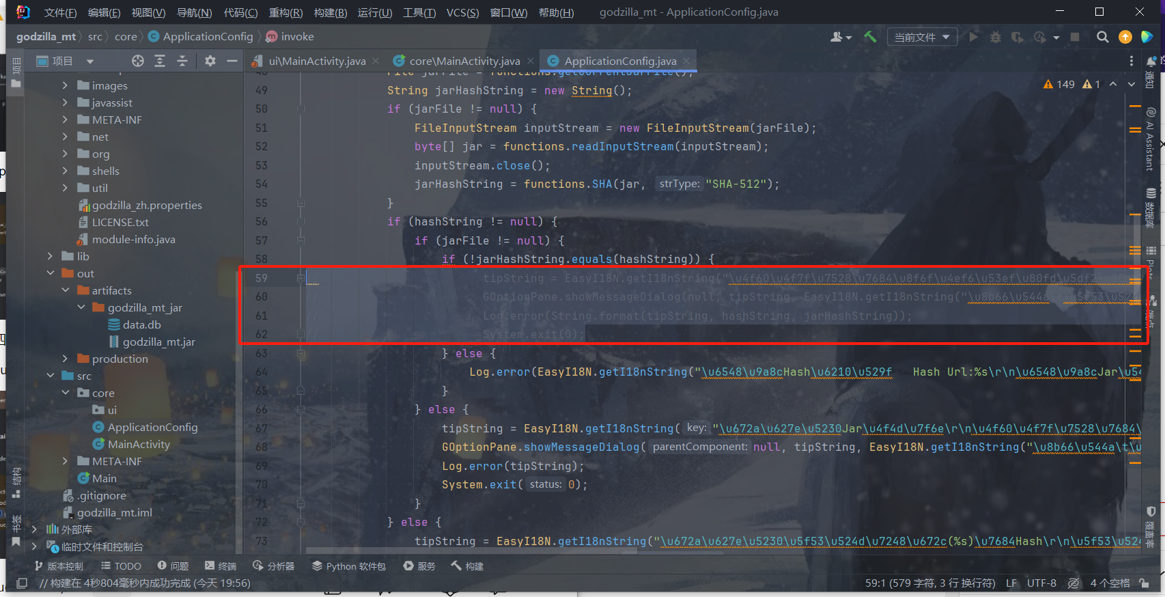Go to previous highlighted error arrow
The image size is (1165, 597).
[1113, 84]
